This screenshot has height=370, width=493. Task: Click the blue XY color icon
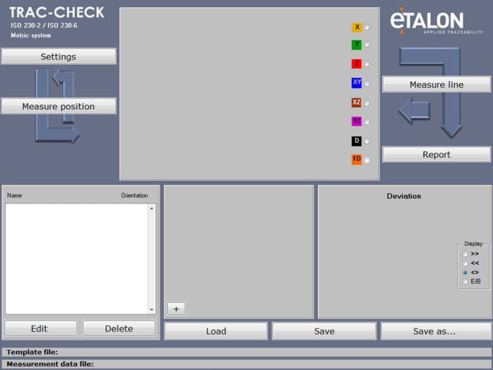[x=357, y=83]
